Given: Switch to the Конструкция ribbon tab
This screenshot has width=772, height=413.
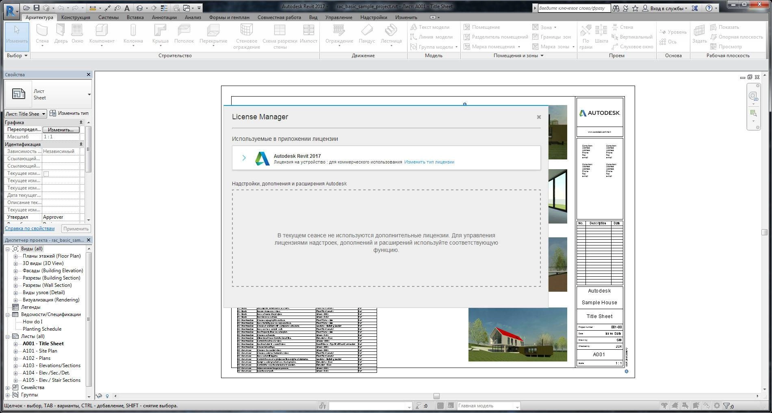Looking at the screenshot, I should (76, 17).
